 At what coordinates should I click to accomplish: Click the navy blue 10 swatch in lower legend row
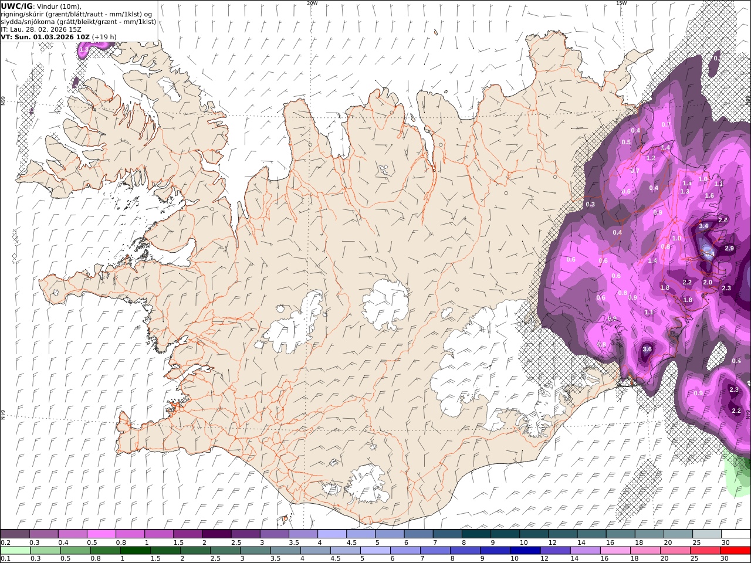coord(525,551)
